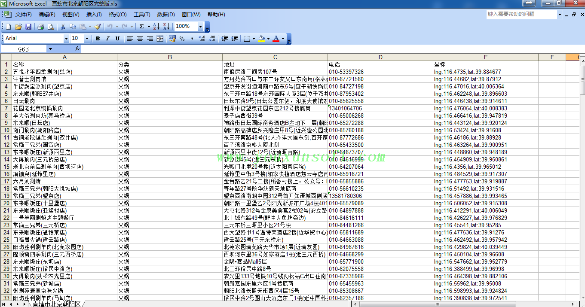The height and width of the screenshot is (307, 585).
Task: Open the 视图(V) menu
Action: pyautogui.click(x=70, y=15)
